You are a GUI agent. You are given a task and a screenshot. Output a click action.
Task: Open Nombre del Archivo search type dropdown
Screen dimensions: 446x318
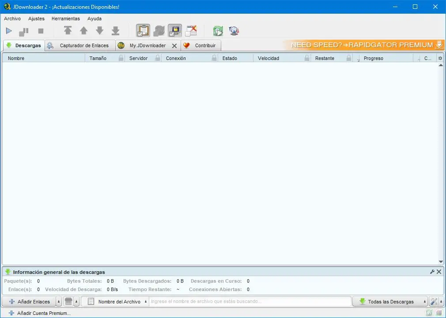click(115, 302)
